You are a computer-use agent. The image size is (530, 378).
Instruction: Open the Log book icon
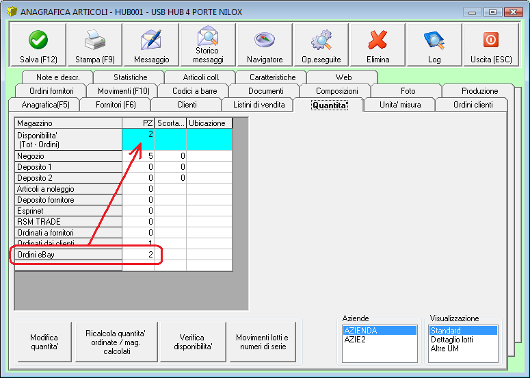pos(434,40)
